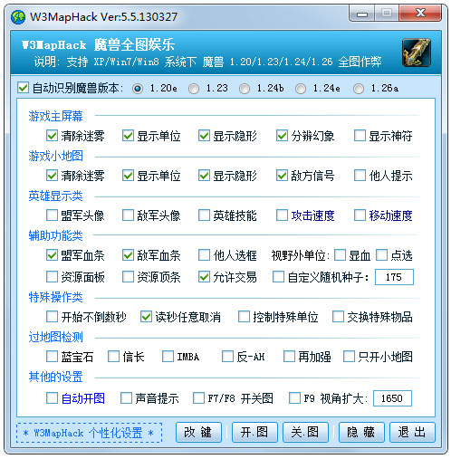Enable 盟军头像 checkbox
Viewport: 451px width, 459px height.
pyautogui.click(x=52, y=215)
